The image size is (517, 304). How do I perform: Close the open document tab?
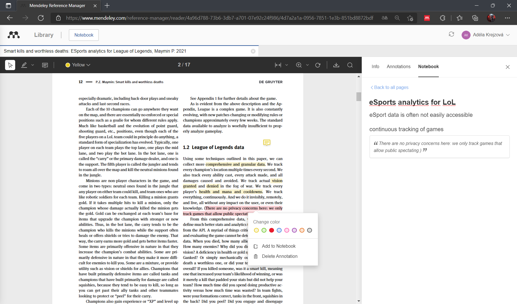(x=253, y=51)
